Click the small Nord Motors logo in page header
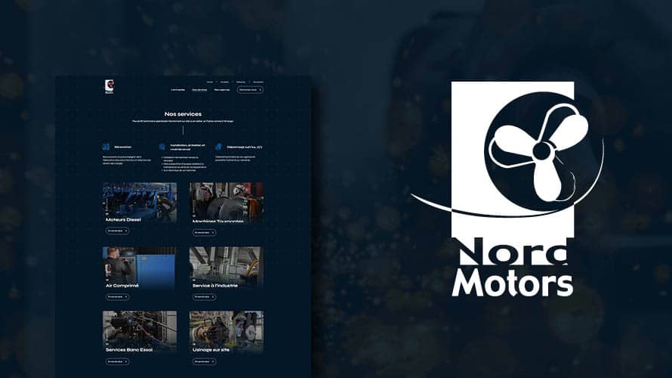Screen dimensions: 672x378 pos(109,86)
